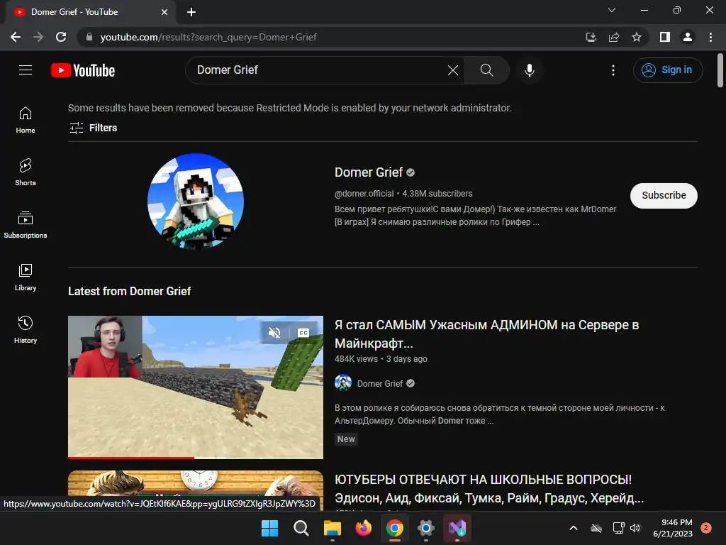This screenshot has width=726, height=545.
Task: Click the browser back arrow
Action: tap(16, 37)
